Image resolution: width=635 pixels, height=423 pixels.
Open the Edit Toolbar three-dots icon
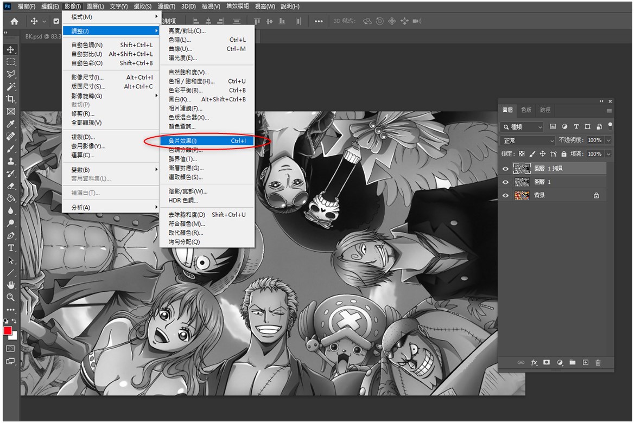[10, 310]
